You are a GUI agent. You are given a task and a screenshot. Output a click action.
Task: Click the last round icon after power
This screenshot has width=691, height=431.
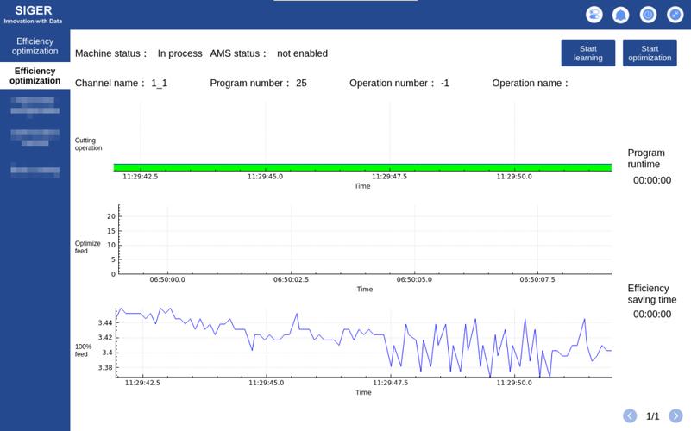pyautogui.click(x=675, y=15)
